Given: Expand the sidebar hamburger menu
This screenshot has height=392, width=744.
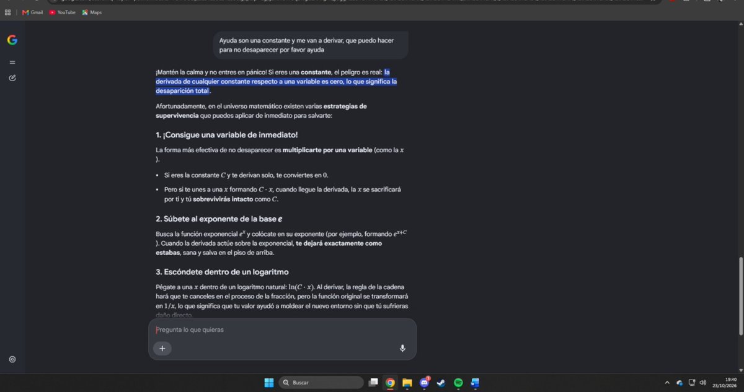Looking at the screenshot, I should pos(12,62).
